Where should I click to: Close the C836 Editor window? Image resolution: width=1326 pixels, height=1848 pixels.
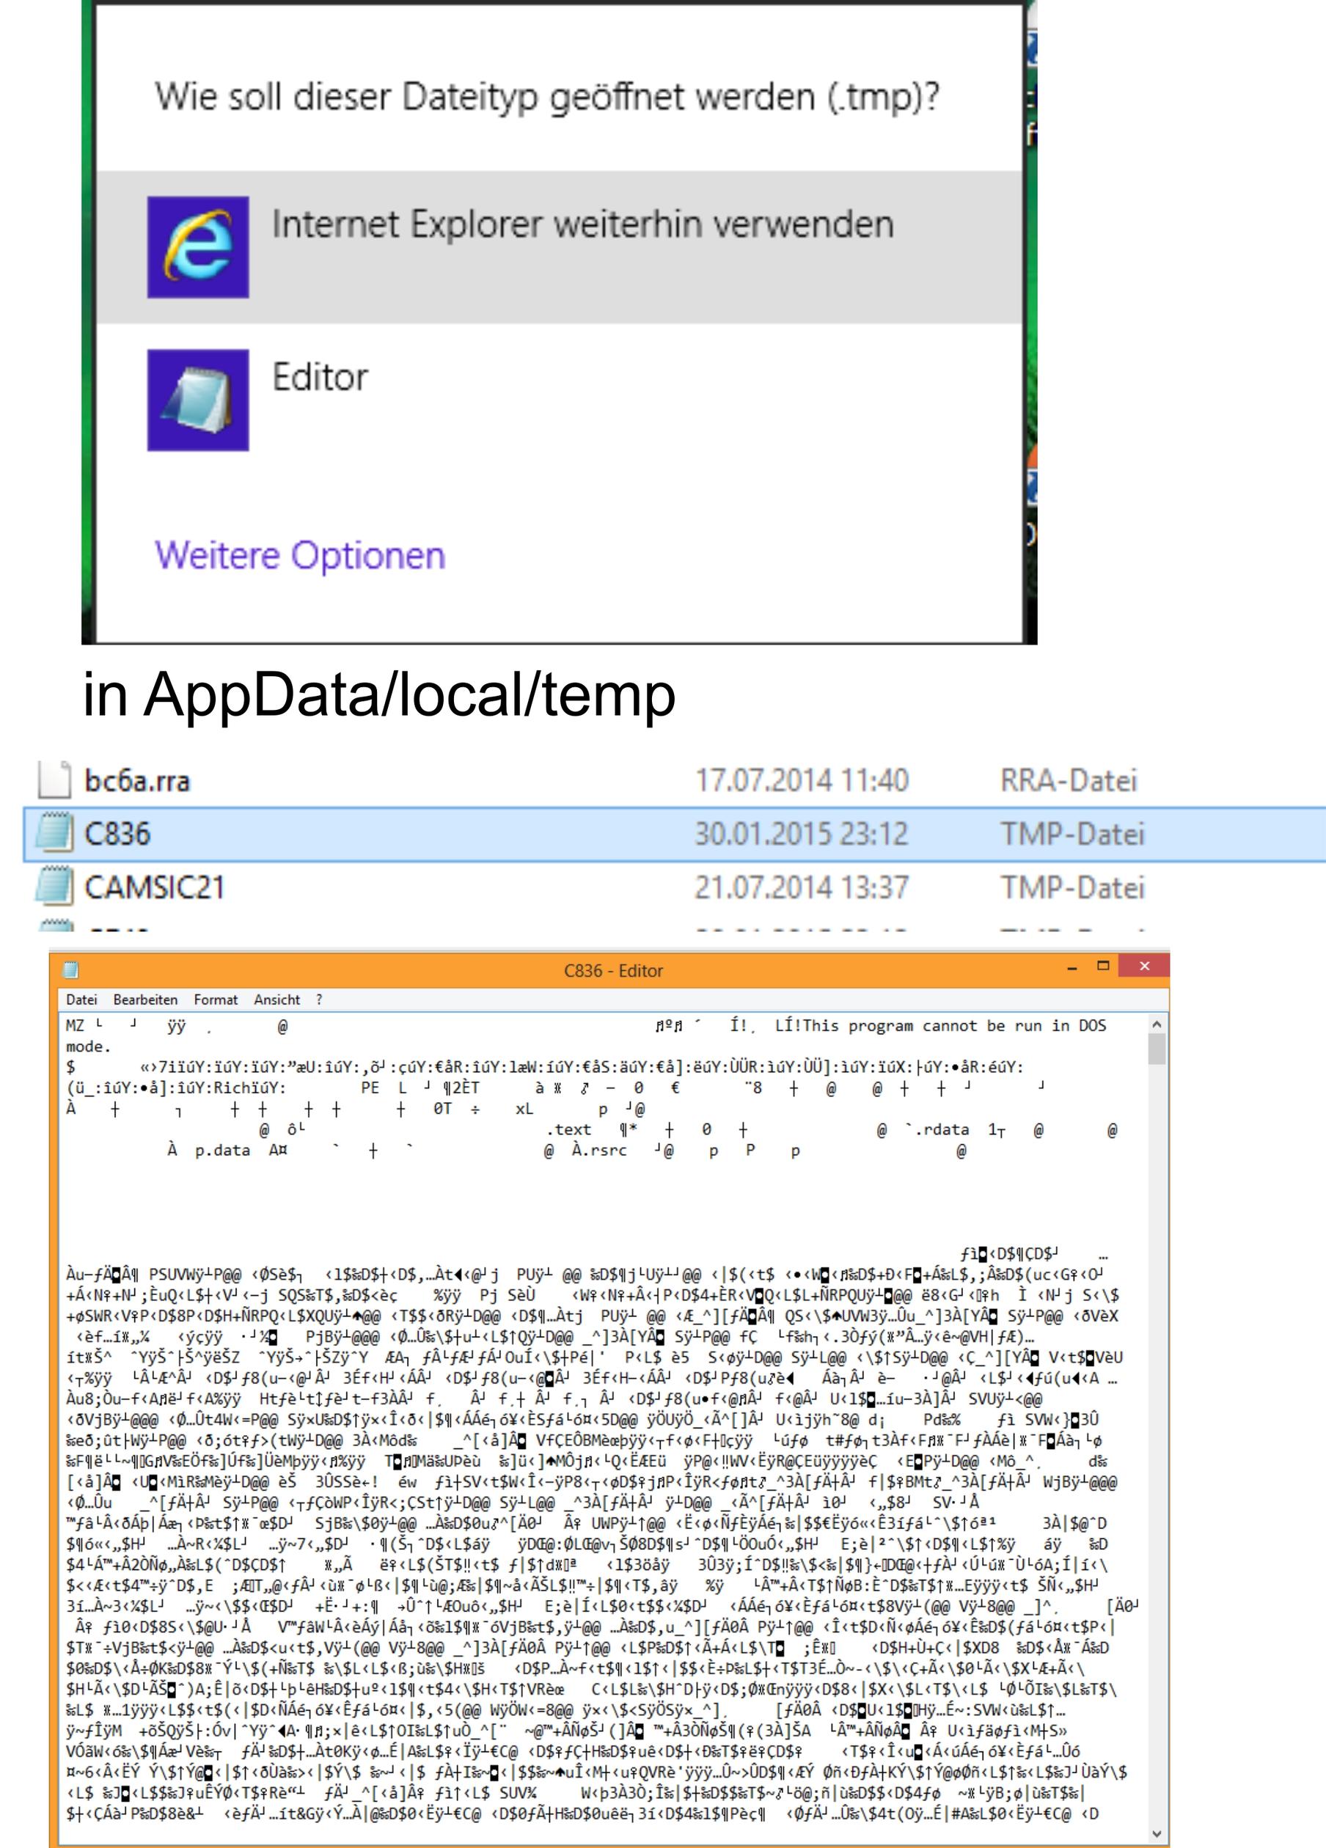click(1144, 966)
